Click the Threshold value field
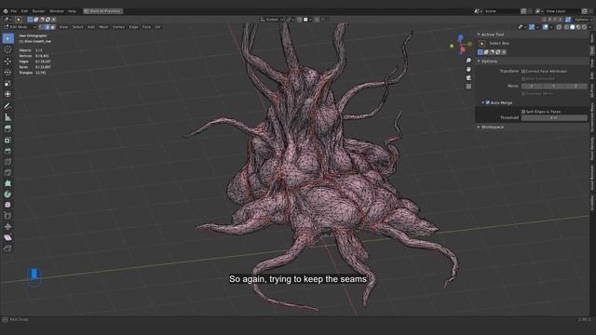The width and height of the screenshot is (596, 335). tap(554, 118)
